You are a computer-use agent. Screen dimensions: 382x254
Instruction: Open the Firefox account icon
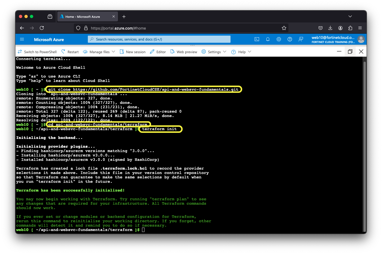(340, 28)
